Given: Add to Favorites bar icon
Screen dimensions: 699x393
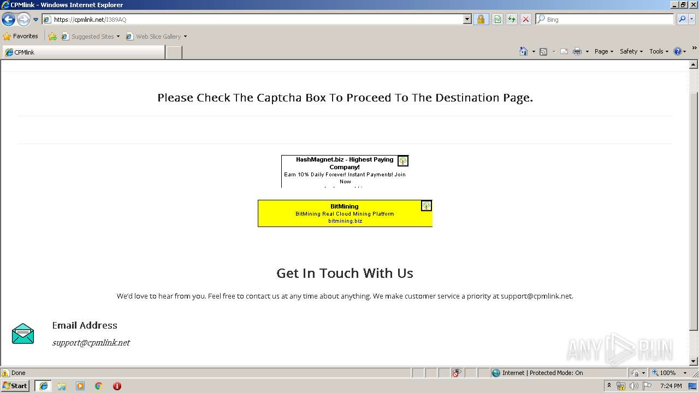Looking at the screenshot, I should click(x=52, y=37).
